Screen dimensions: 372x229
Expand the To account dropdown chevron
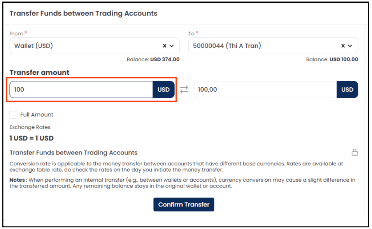click(x=350, y=46)
